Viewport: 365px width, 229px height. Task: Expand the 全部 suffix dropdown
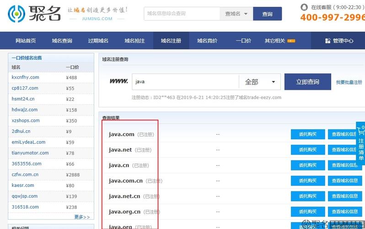tap(260, 82)
